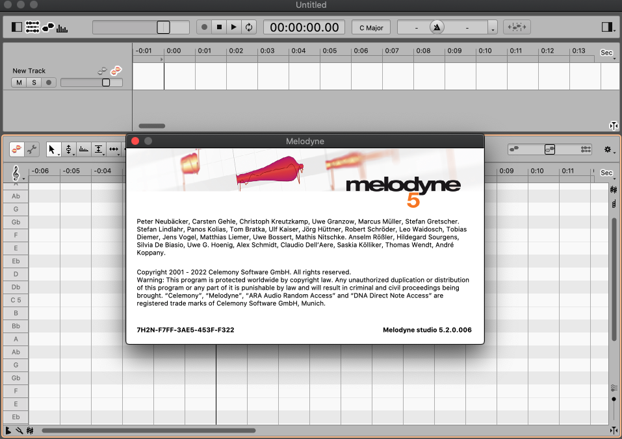Toggle the note editor blobs icon

pyautogui.click(x=48, y=27)
